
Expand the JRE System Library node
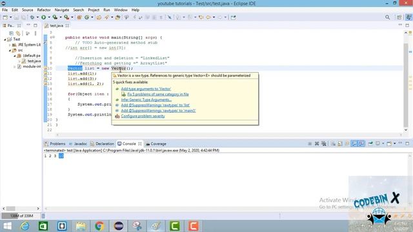10,45
